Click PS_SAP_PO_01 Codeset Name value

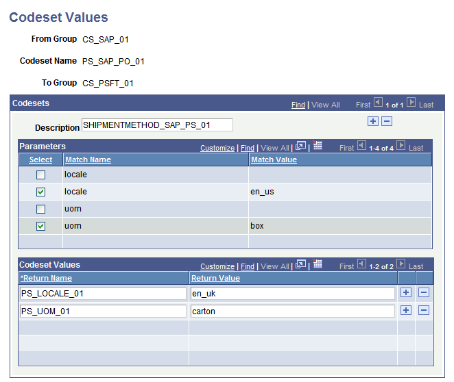pos(113,61)
